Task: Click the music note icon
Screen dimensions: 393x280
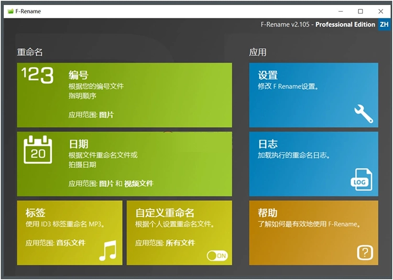Action: click(x=107, y=251)
